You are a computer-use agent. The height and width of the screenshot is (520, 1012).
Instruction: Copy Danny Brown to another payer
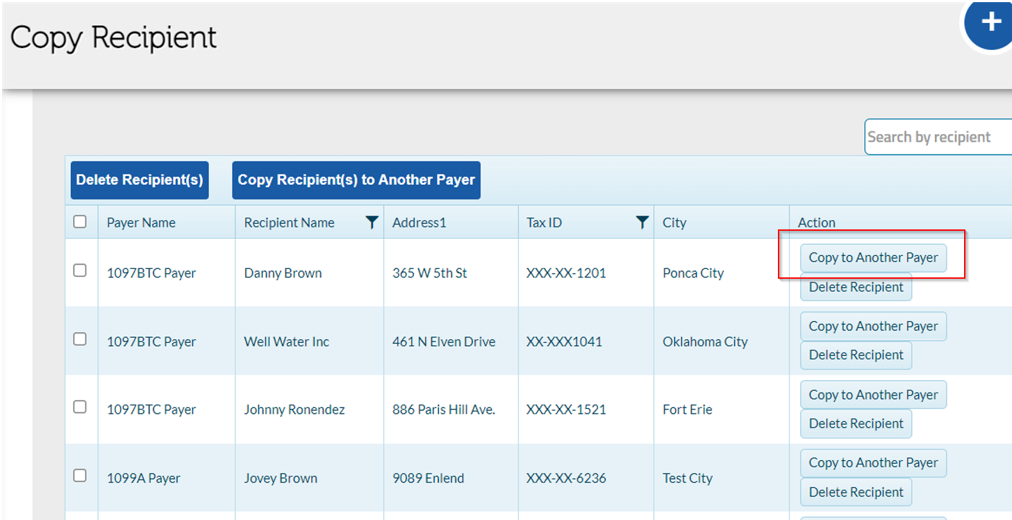click(873, 257)
